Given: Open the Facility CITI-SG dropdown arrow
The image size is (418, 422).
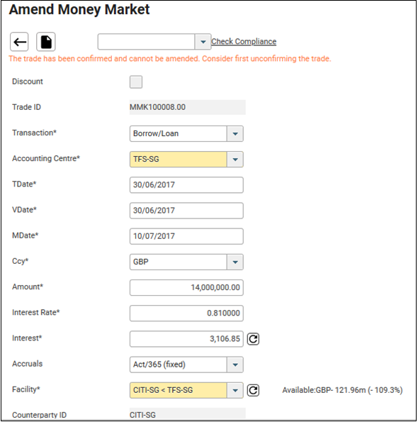Looking at the screenshot, I should coord(235,390).
